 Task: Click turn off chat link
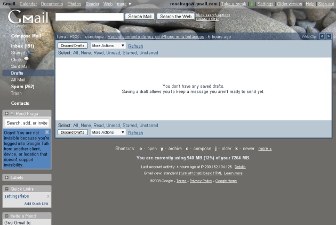pos(190,173)
